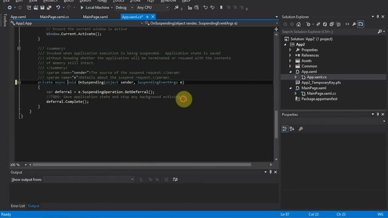Image resolution: width=388 pixels, height=218 pixels.
Task: Switch to the MainPage.xaml tab
Action: (x=95, y=17)
